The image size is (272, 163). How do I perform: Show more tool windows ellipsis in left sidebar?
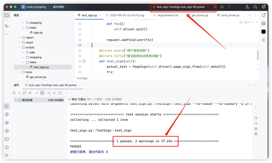[7, 34]
